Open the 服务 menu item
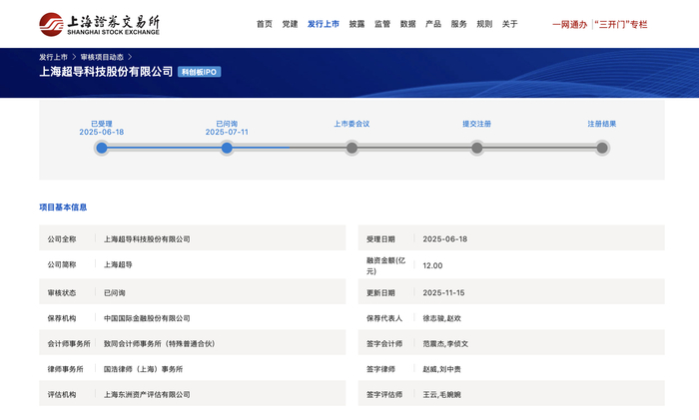The height and width of the screenshot is (420, 699). [458, 24]
